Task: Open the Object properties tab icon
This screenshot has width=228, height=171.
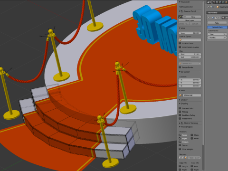Action: point(226,2)
